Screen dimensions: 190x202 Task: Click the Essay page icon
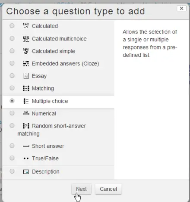tap(26, 76)
